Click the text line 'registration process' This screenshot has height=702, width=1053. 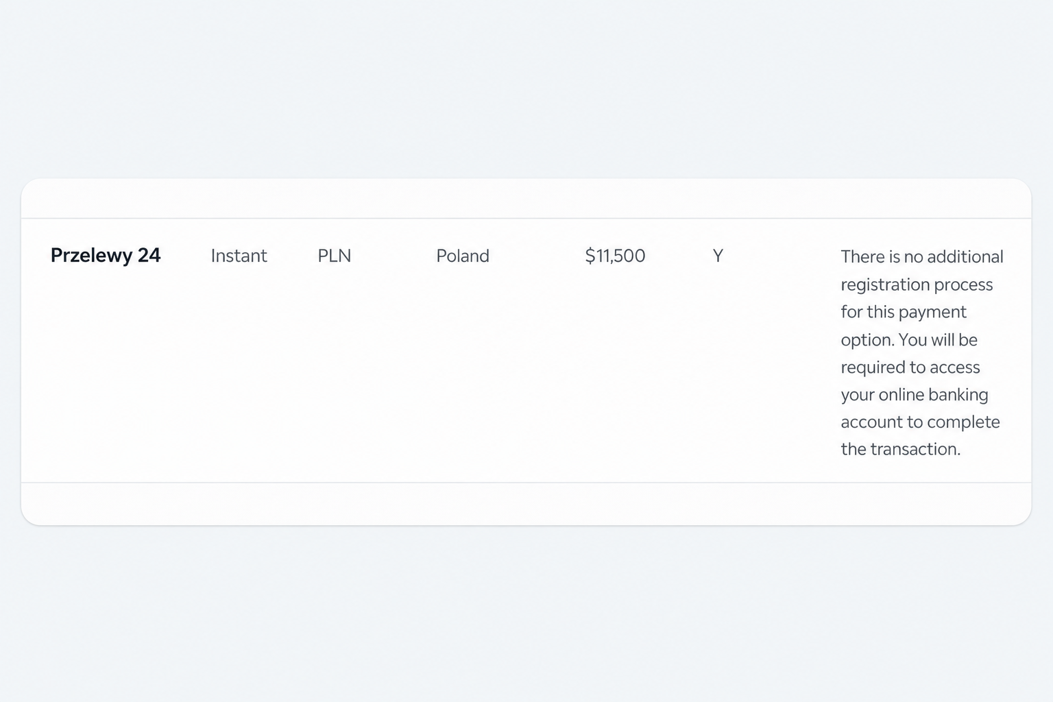(917, 285)
